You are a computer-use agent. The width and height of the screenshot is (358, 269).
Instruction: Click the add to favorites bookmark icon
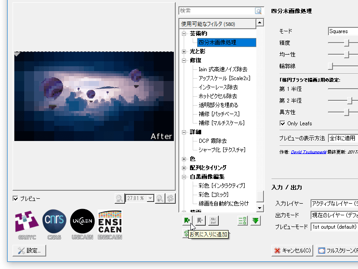[x=187, y=221]
